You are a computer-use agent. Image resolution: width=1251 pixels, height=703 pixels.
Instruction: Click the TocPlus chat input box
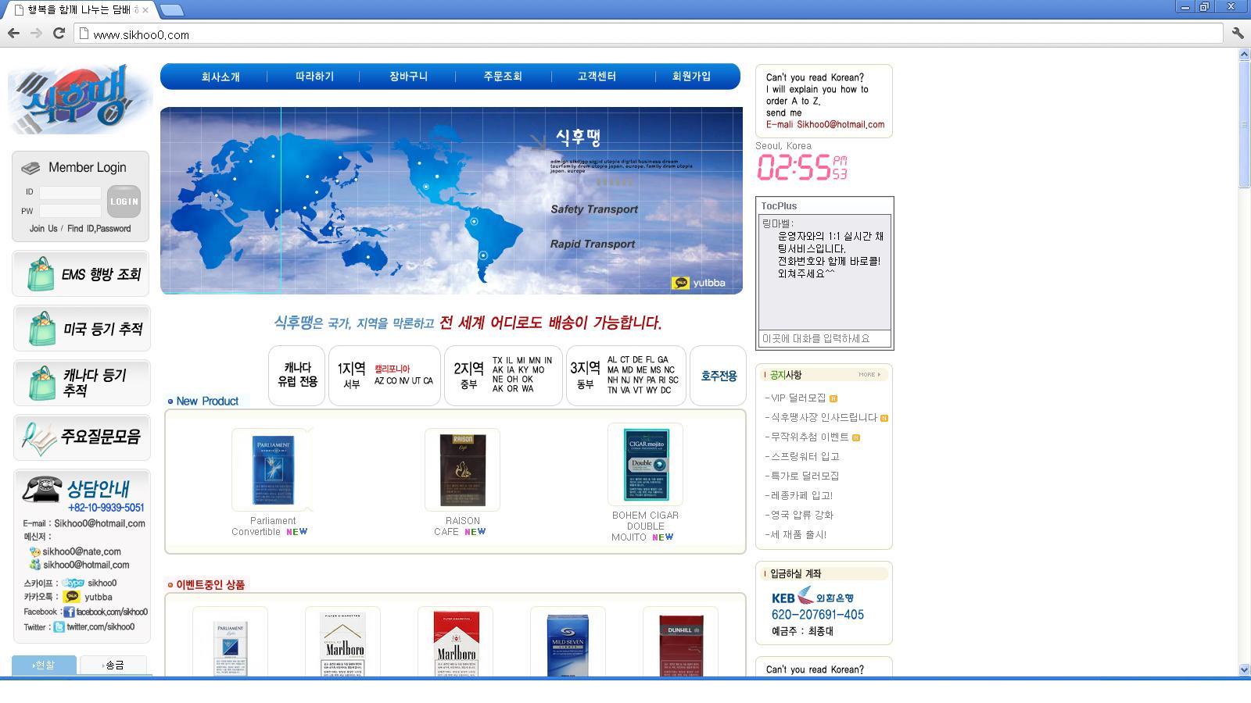pyautogui.click(x=824, y=338)
